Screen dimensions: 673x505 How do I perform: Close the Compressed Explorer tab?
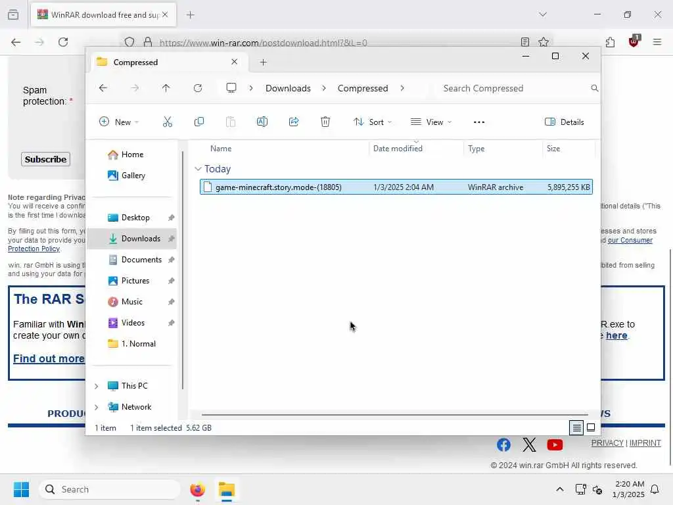(x=235, y=62)
